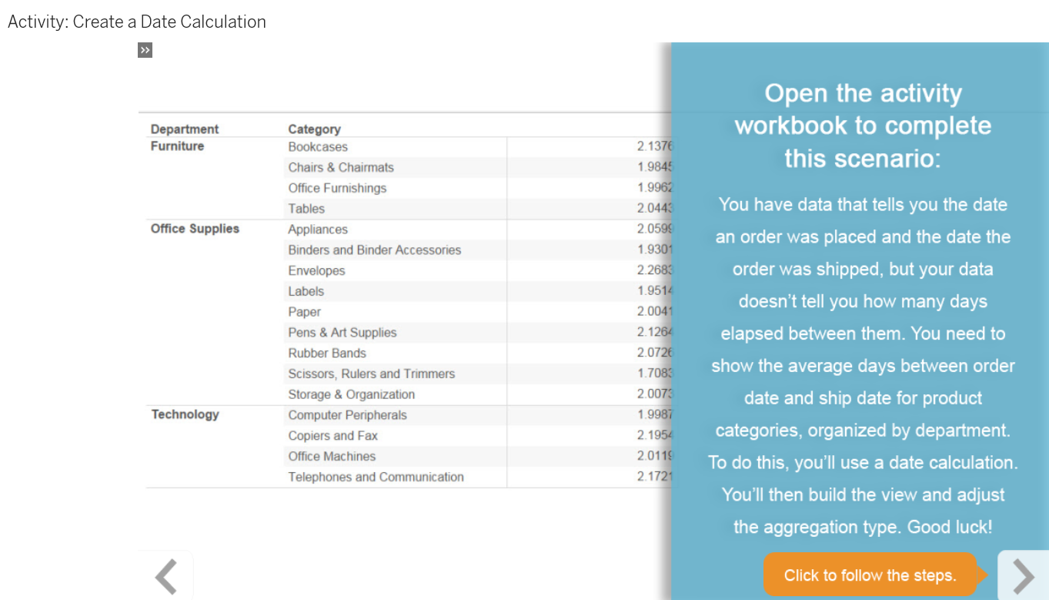
Task: Click the 'Department' column header
Action: click(x=185, y=129)
